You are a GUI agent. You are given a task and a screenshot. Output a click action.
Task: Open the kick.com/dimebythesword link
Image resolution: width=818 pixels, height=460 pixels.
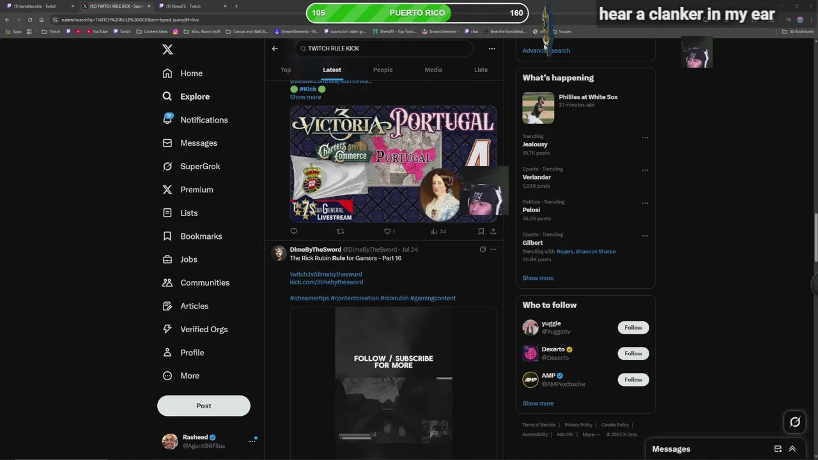coord(327,282)
